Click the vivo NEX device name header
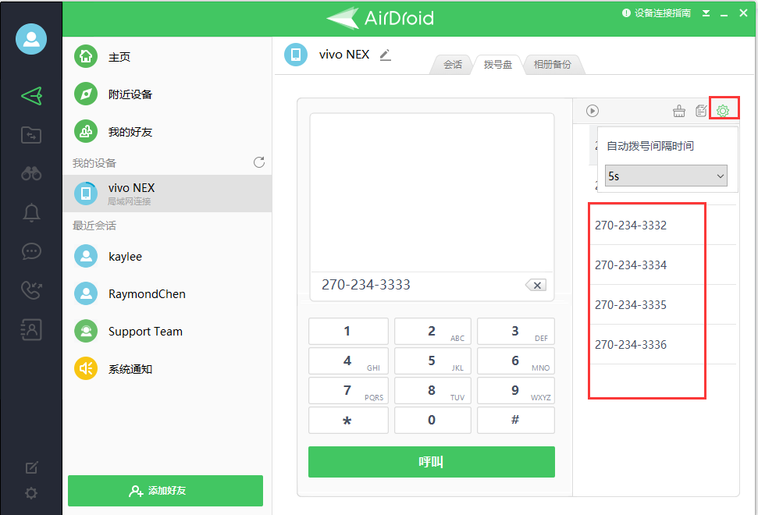 [x=344, y=55]
